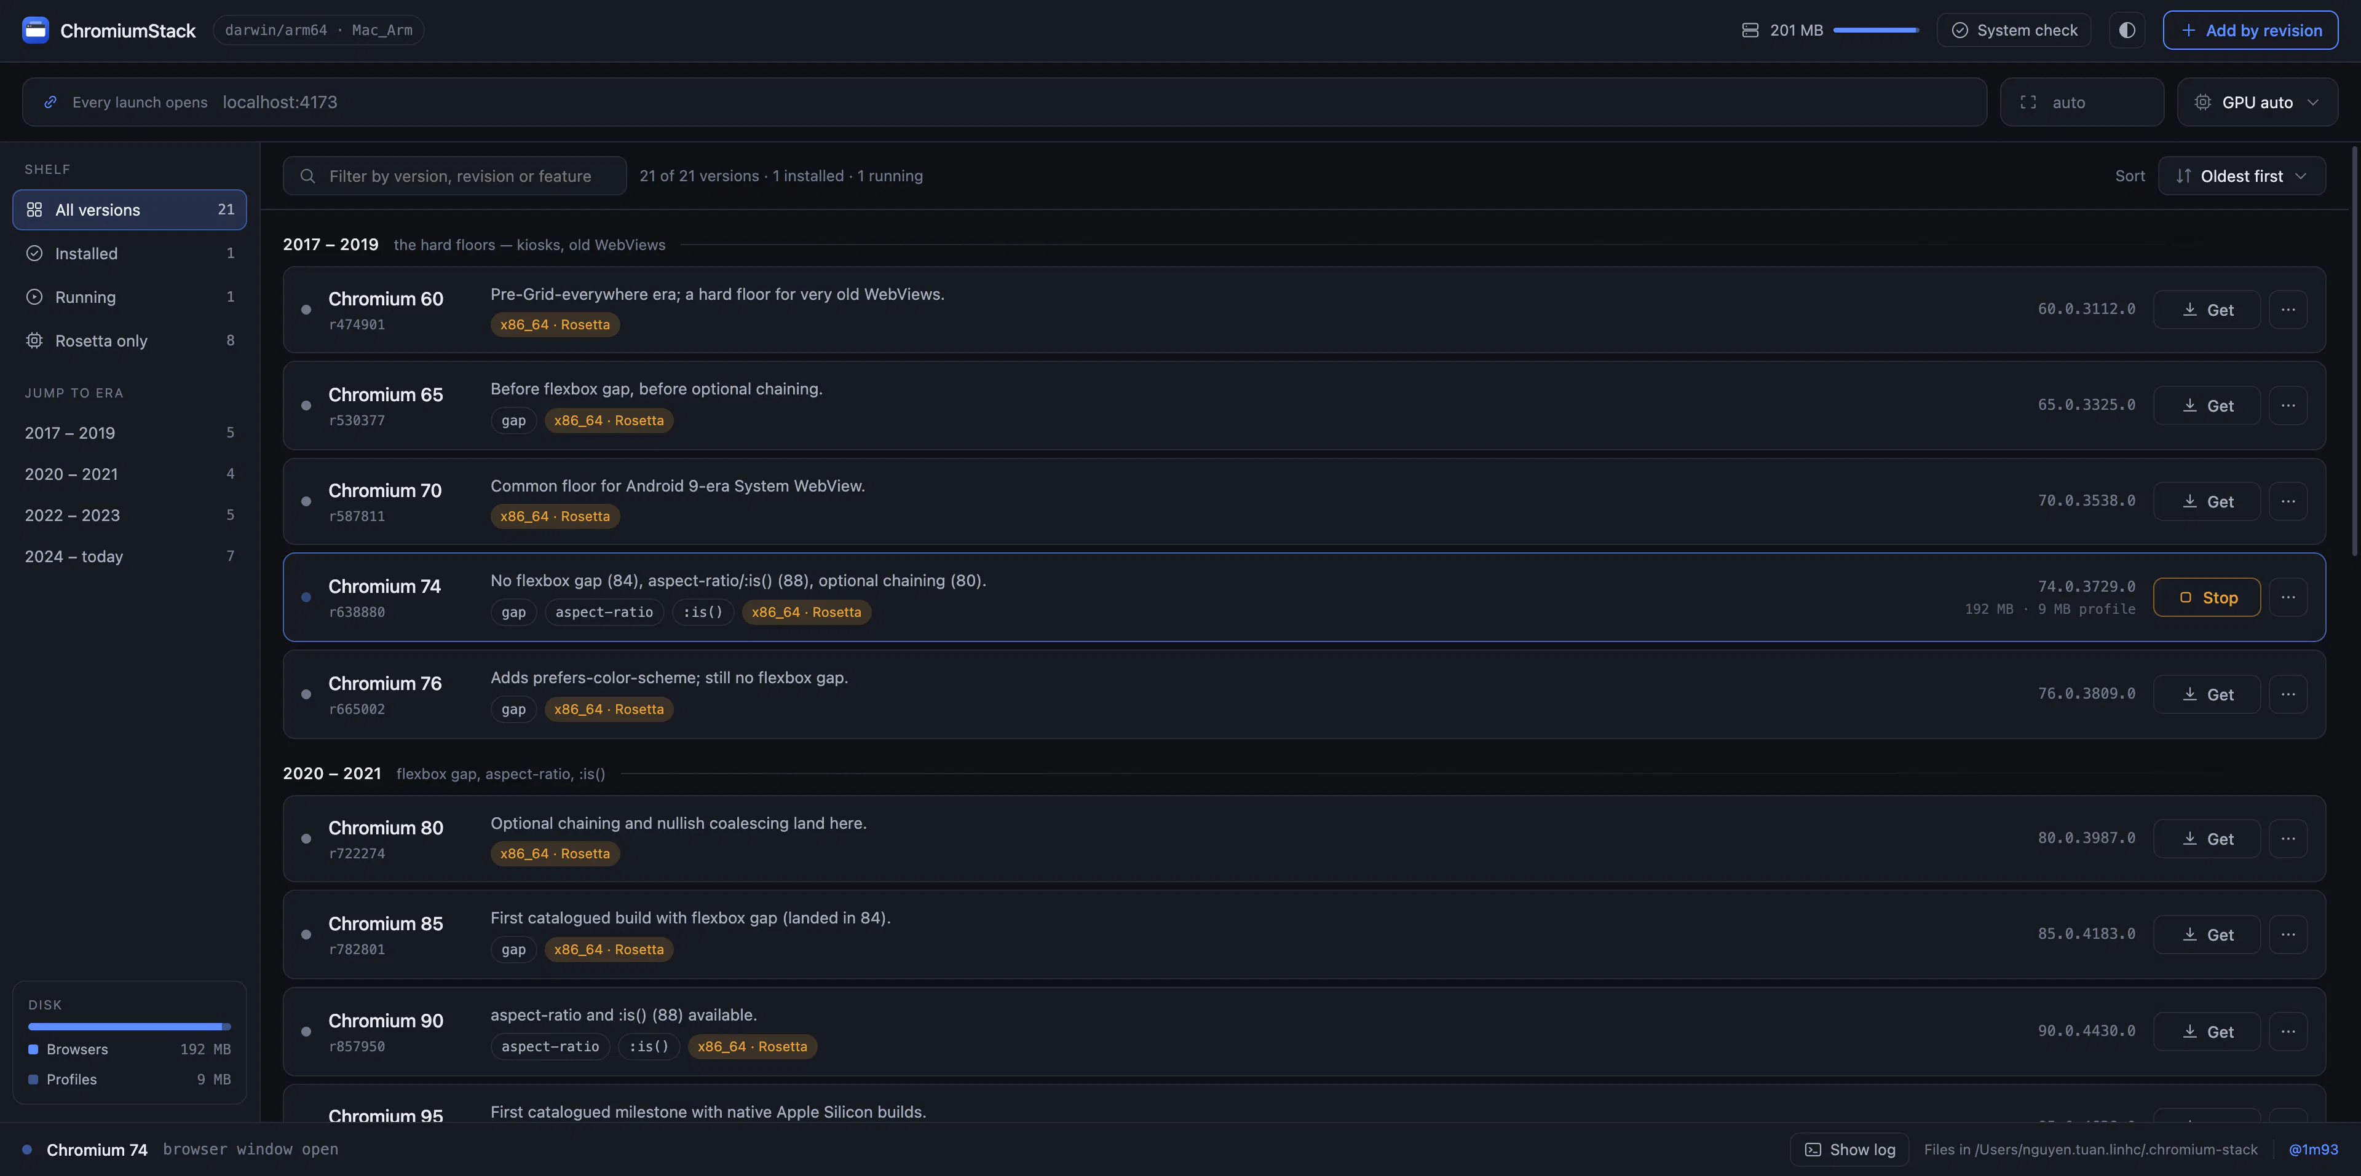Show the Running shelf

click(x=129, y=297)
